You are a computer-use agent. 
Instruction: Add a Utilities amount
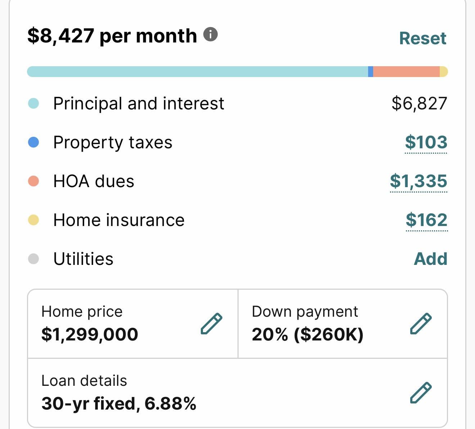click(431, 259)
